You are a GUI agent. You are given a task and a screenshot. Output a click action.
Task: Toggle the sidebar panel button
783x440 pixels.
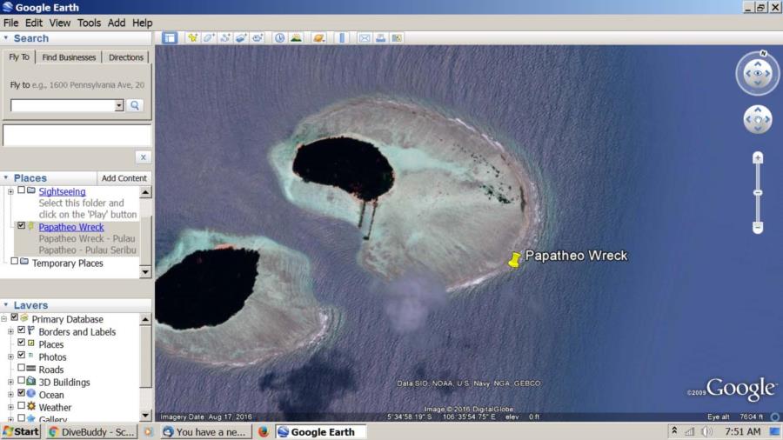coord(170,38)
